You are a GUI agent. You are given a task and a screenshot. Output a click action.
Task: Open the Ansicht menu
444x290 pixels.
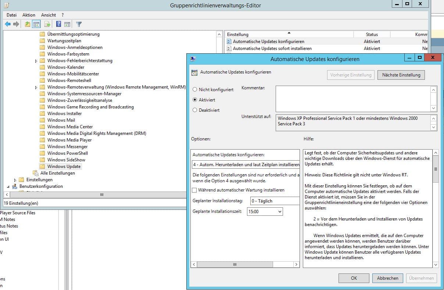tap(49, 15)
